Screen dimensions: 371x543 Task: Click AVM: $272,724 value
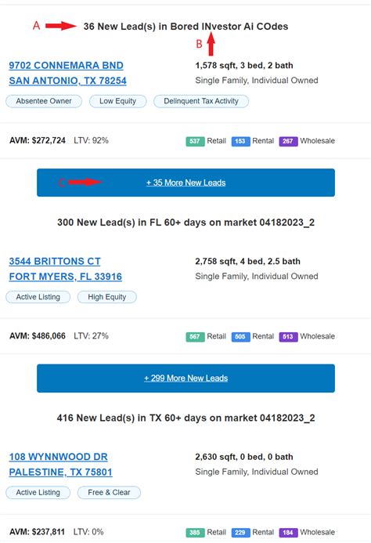(38, 140)
